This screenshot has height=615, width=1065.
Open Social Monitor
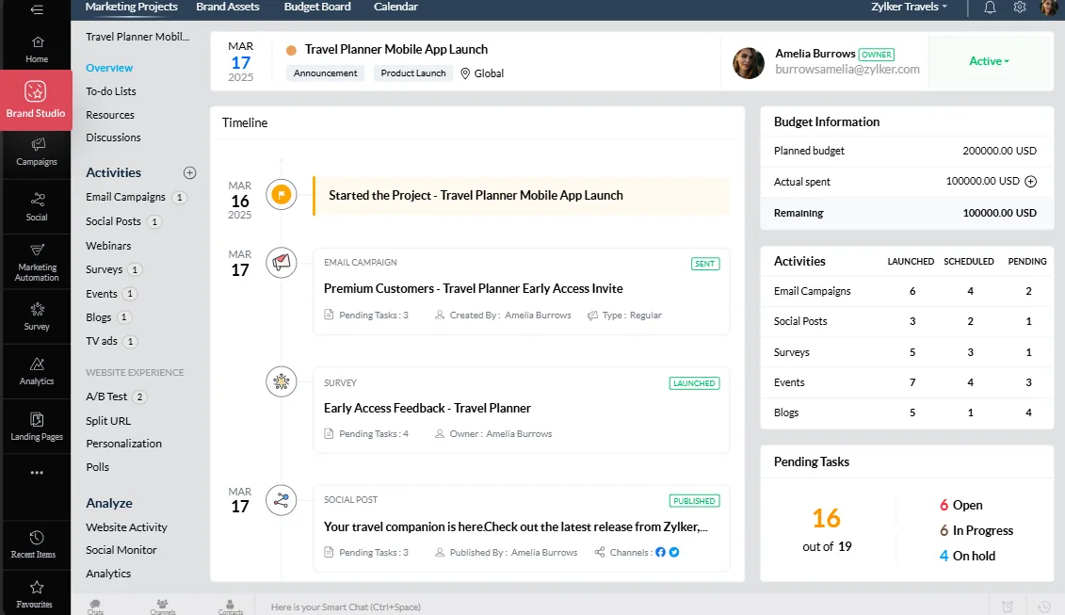(121, 550)
